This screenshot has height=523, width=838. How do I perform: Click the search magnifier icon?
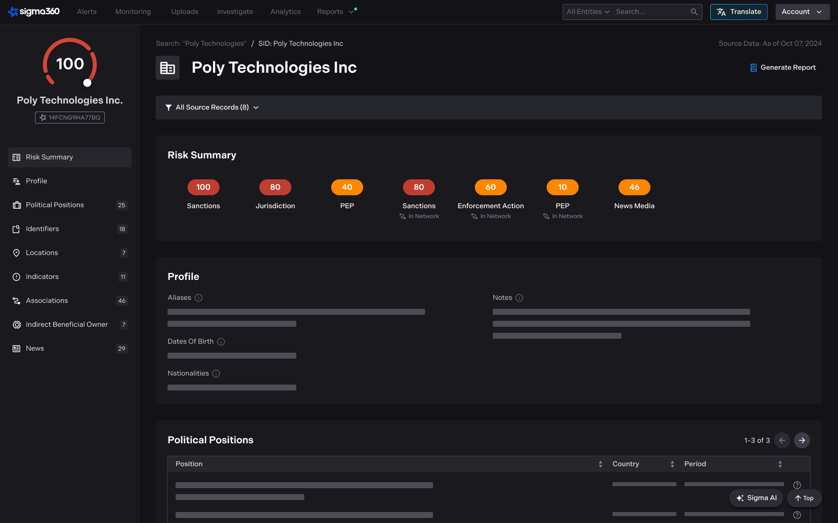point(694,12)
